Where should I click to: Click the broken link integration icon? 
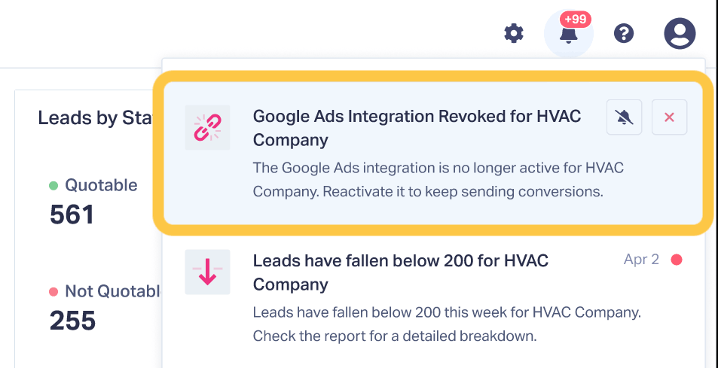tap(207, 127)
